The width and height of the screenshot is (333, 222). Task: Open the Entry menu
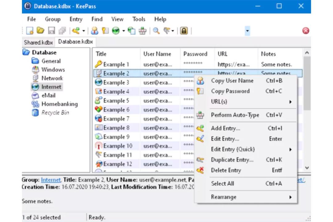coord(76,19)
